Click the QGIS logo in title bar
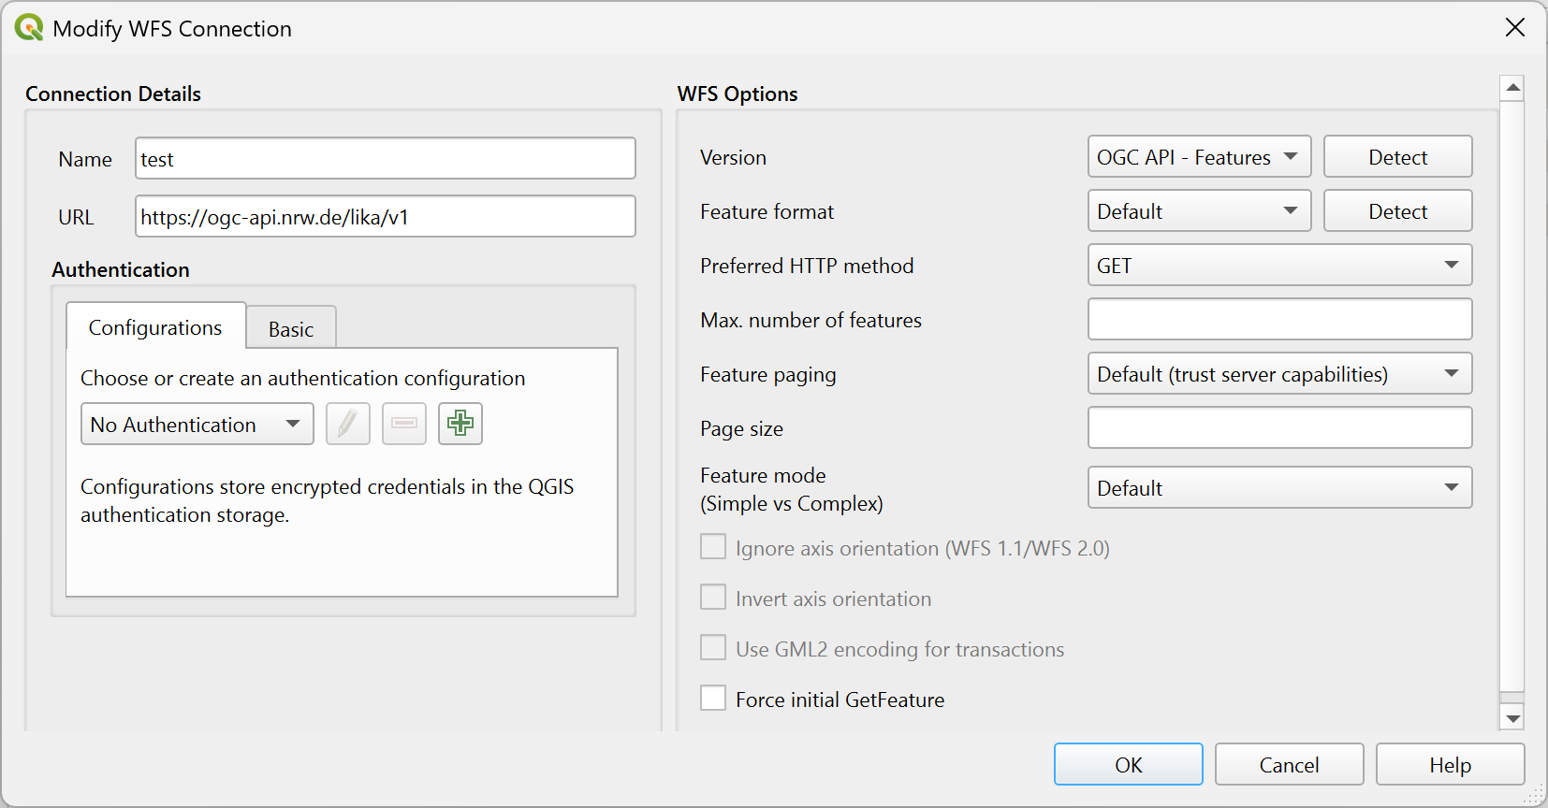Image resolution: width=1548 pixels, height=808 pixels. pyautogui.click(x=29, y=28)
